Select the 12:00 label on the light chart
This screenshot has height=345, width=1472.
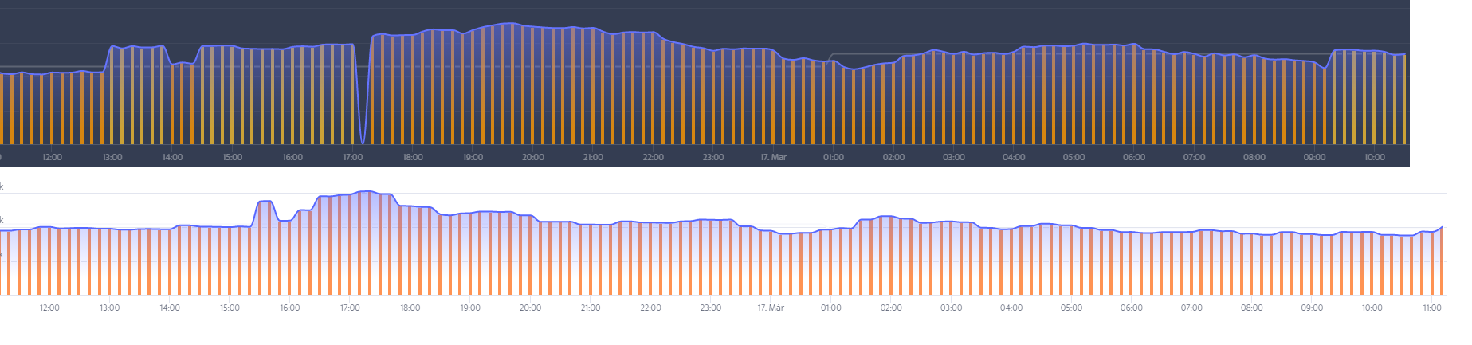point(49,308)
